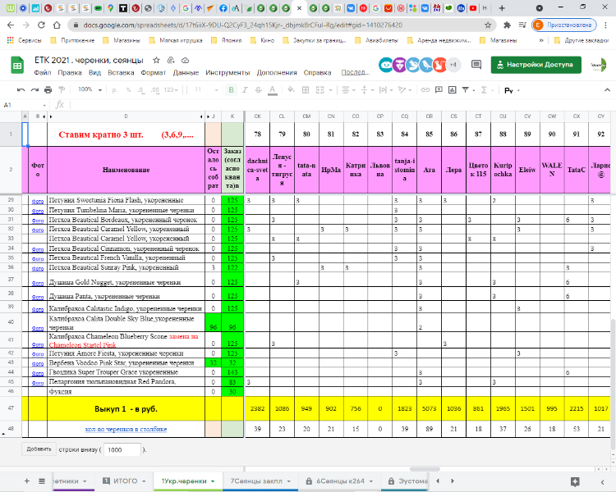Open the zoom level 100% dropdown
This screenshot has height=492, width=616.
pyautogui.click(x=89, y=89)
